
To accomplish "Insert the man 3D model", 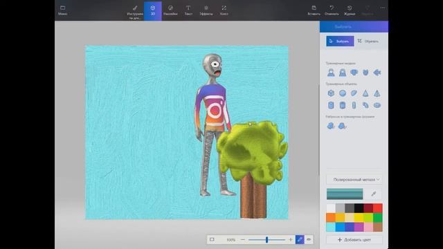I will (x=331, y=73).
